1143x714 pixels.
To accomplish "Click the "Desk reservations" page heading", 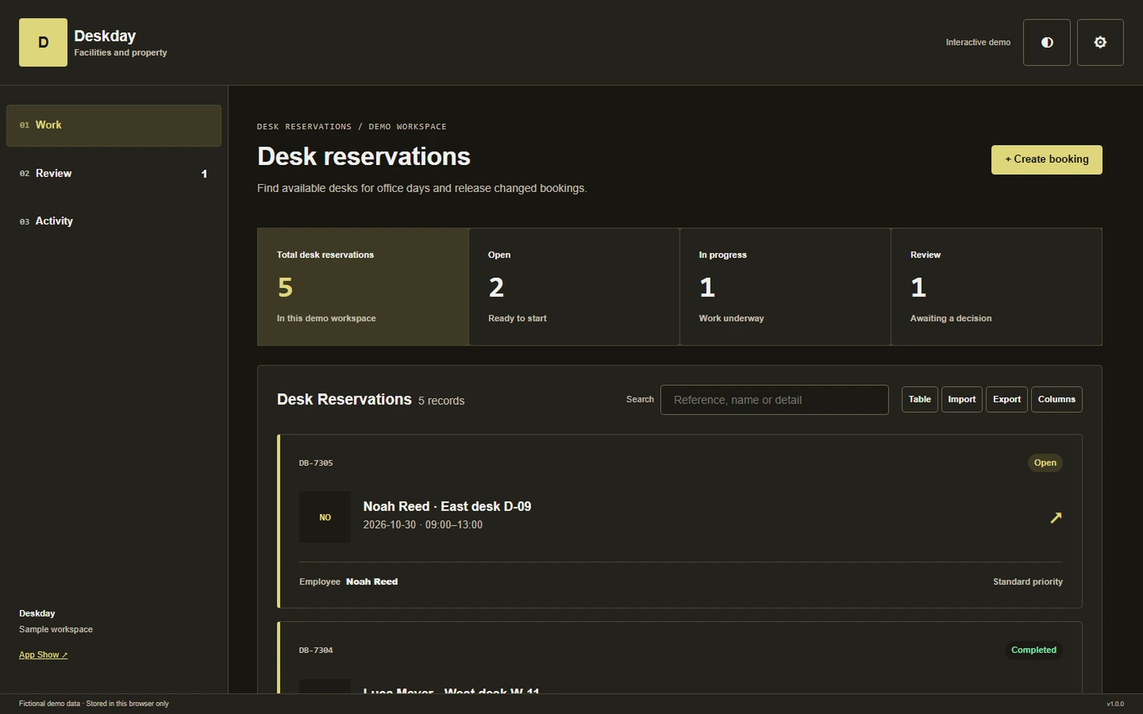I will pyautogui.click(x=364, y=157).
